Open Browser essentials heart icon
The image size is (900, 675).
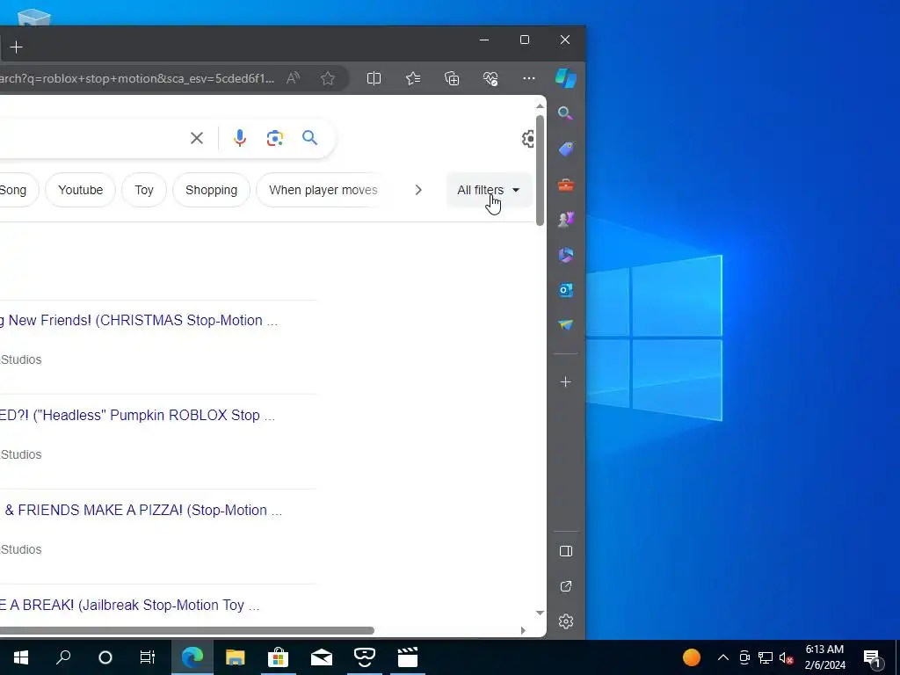490,78
